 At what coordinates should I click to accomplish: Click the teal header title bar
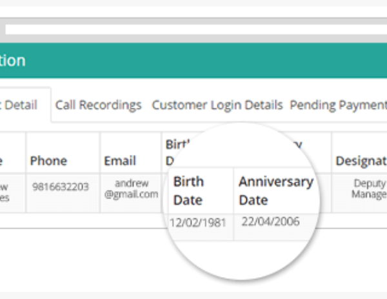coord(193,61)
